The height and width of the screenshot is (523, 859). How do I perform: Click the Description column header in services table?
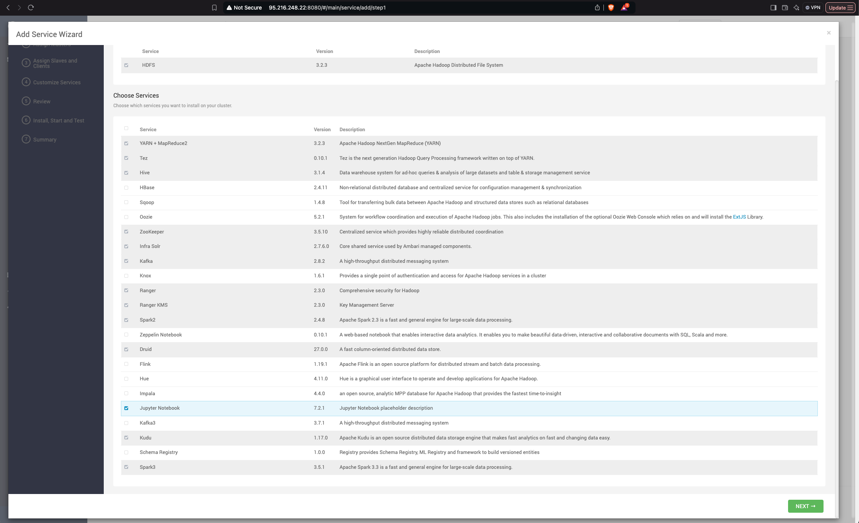352,130
